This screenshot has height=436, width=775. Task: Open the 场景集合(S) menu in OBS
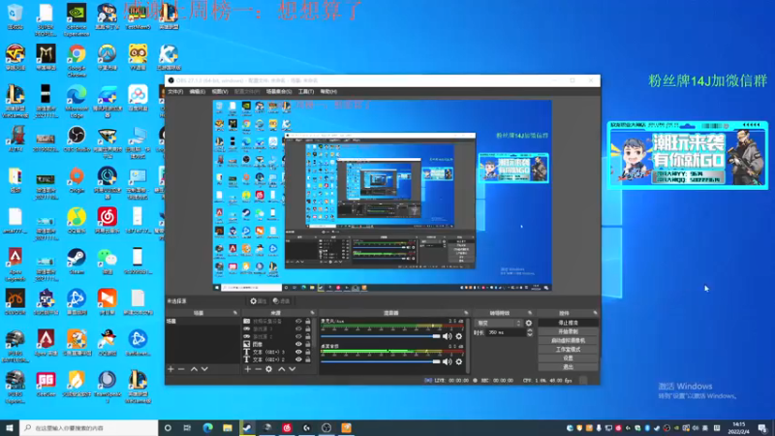click(x=279, y=91)
